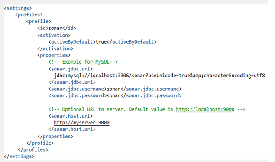Click the Example for MySQL comment
Image resolution: width=275 pixels, height=162 pixels.
83,62
